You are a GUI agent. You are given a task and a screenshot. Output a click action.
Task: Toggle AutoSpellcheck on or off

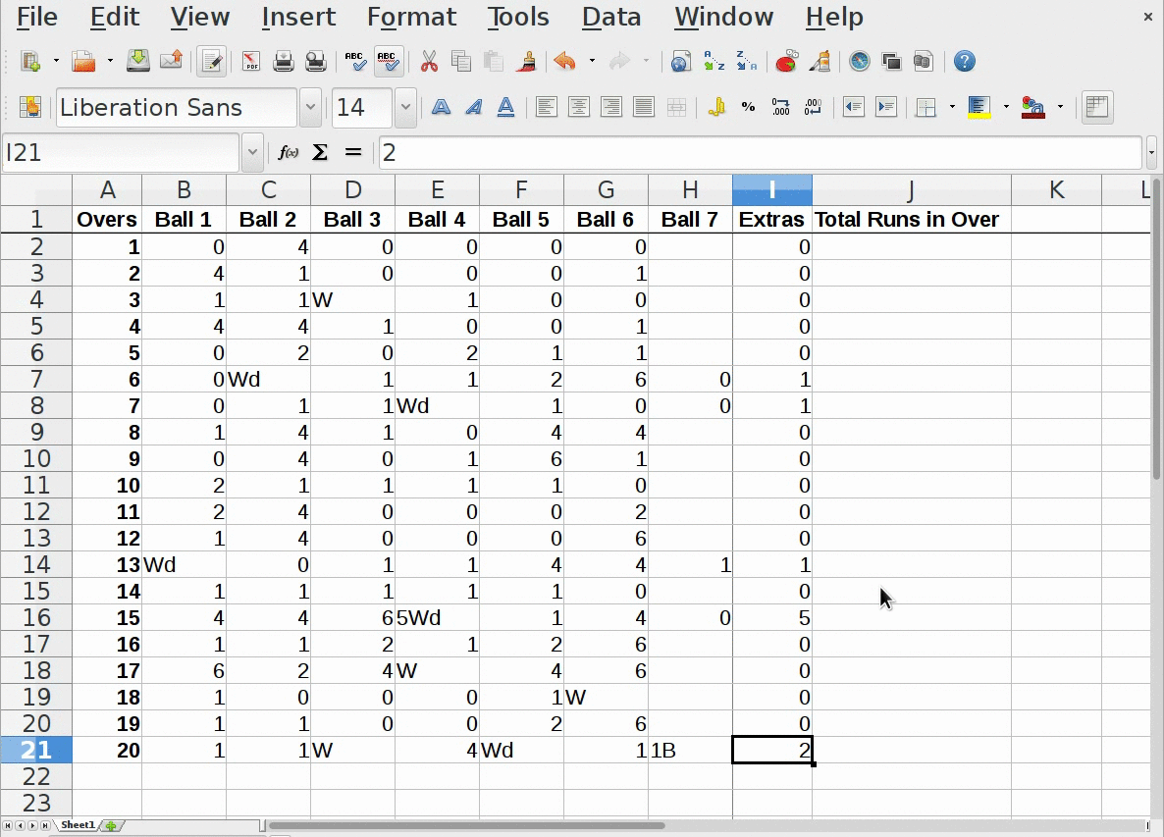(x=389, y=62)
